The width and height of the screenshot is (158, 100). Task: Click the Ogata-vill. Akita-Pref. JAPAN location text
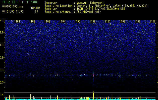click(112, 6)
